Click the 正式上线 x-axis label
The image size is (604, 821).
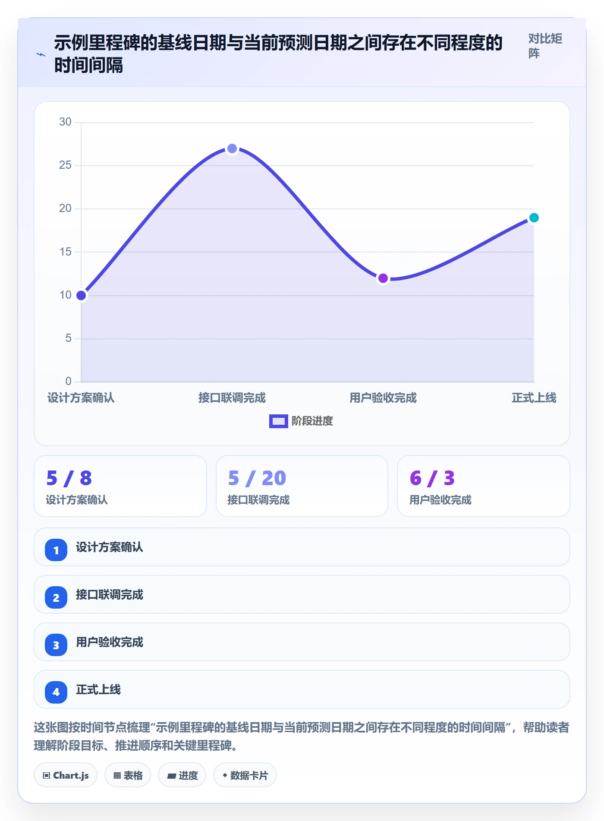[534, 398]
